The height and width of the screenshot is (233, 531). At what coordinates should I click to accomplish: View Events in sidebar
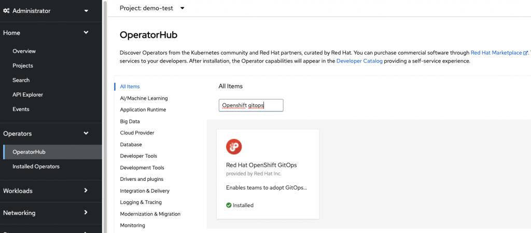click(21, 109)
